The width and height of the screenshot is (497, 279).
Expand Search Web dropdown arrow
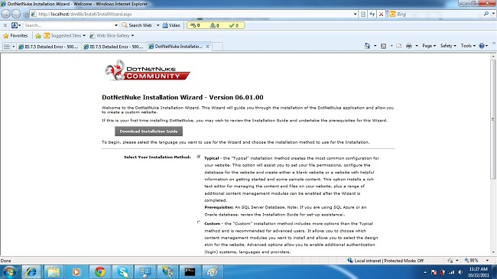click(158, 25)
